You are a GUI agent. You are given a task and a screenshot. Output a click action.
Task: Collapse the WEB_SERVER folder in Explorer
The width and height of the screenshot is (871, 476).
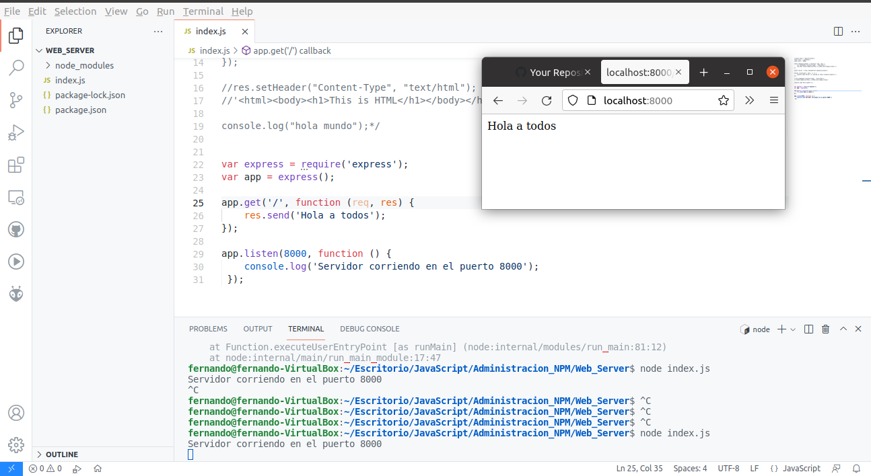point(40,50)
